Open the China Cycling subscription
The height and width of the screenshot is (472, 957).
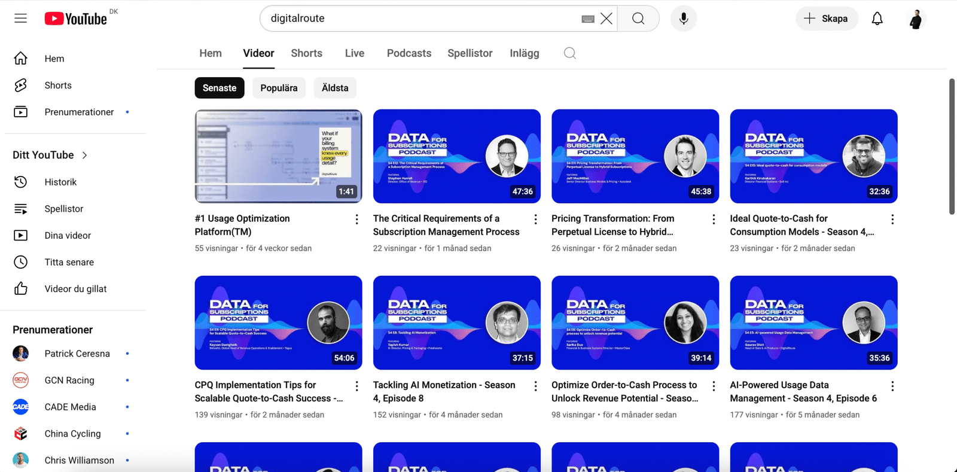[x=75, y=434]
